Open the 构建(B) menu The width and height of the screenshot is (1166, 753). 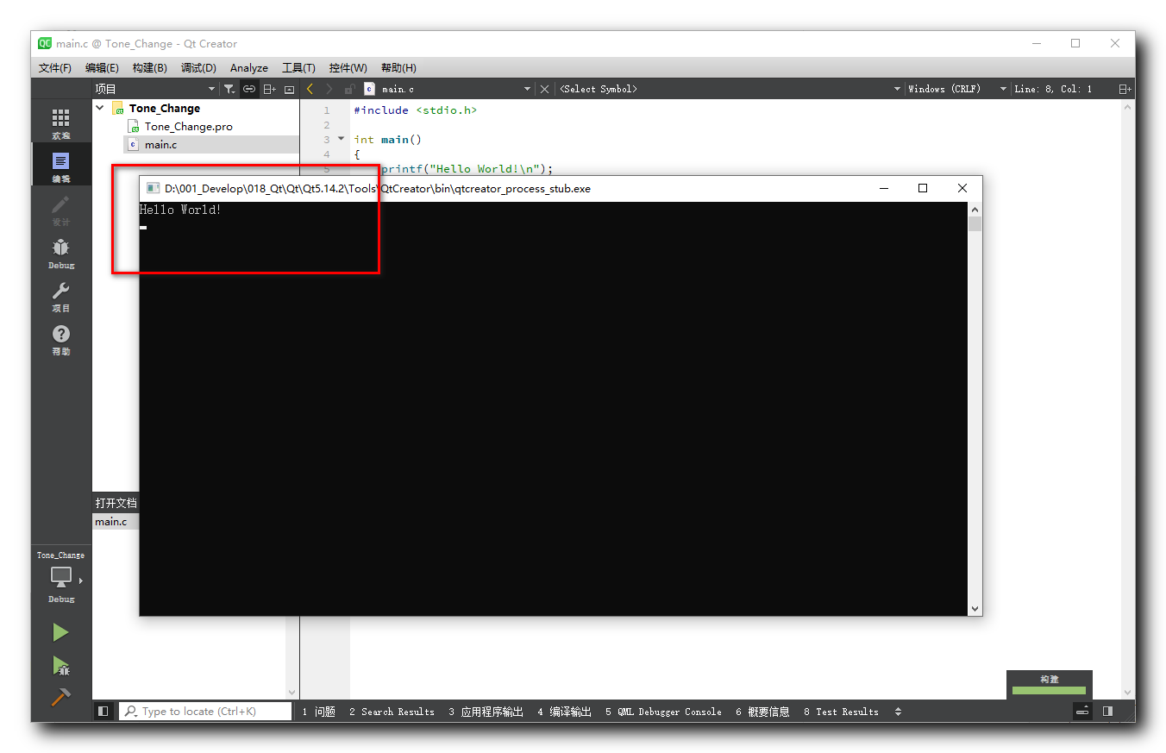click(150, 68)
